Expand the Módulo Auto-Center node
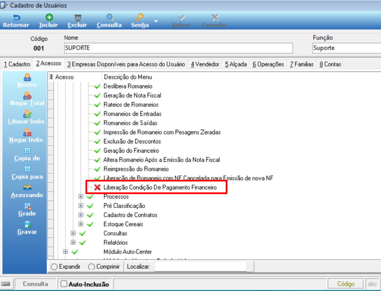This screenshot has height=291, width=381. pos(66,252)
